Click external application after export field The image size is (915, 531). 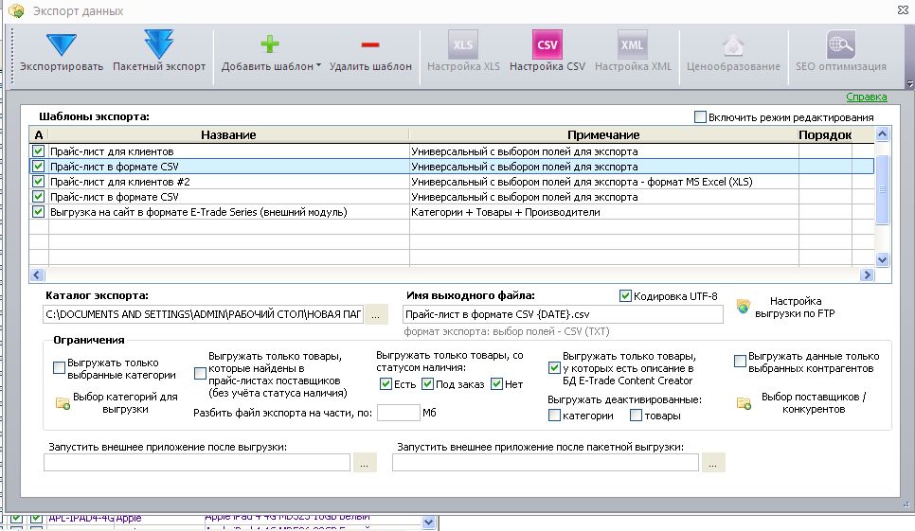[197, 463]
